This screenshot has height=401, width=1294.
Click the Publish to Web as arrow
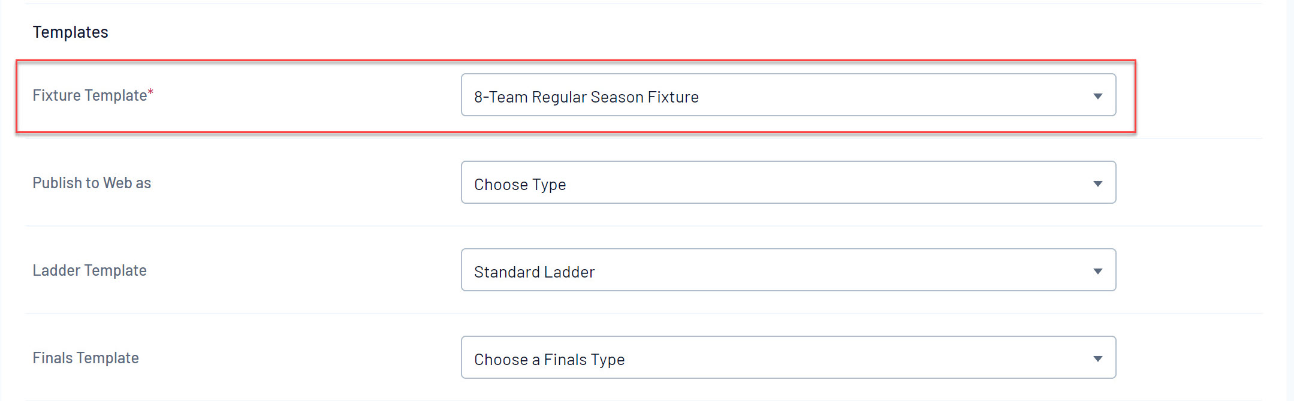tap(1097, 183)
